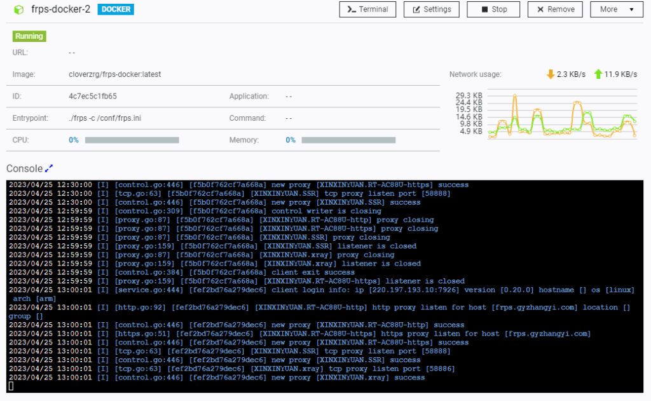Click log line 'http proxy listen for host'
The height and width of the screenshot is (401, 651).
(320, 312)
